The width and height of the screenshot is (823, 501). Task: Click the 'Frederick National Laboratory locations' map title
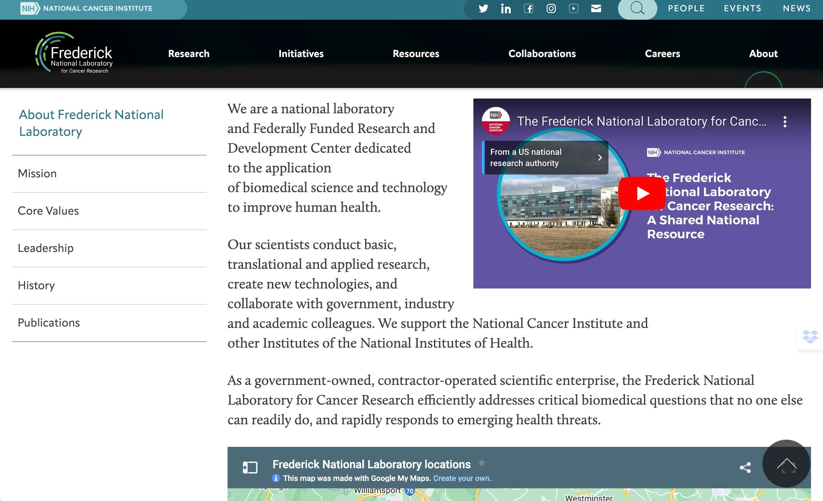coord(371,464)
